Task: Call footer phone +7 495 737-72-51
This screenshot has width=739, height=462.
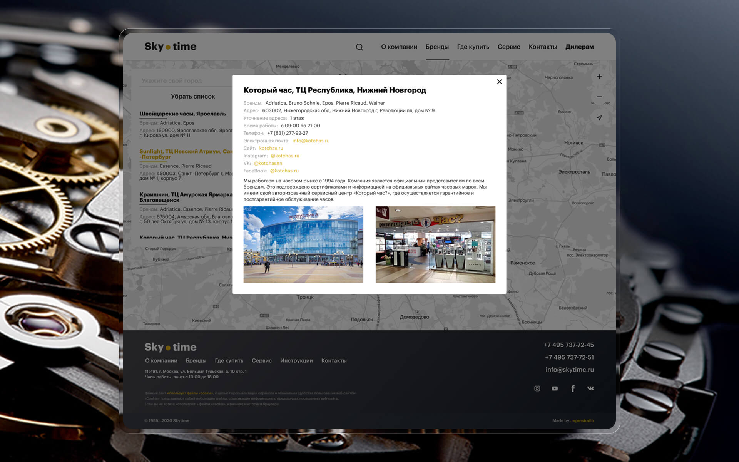Action: tap(569, 357)
